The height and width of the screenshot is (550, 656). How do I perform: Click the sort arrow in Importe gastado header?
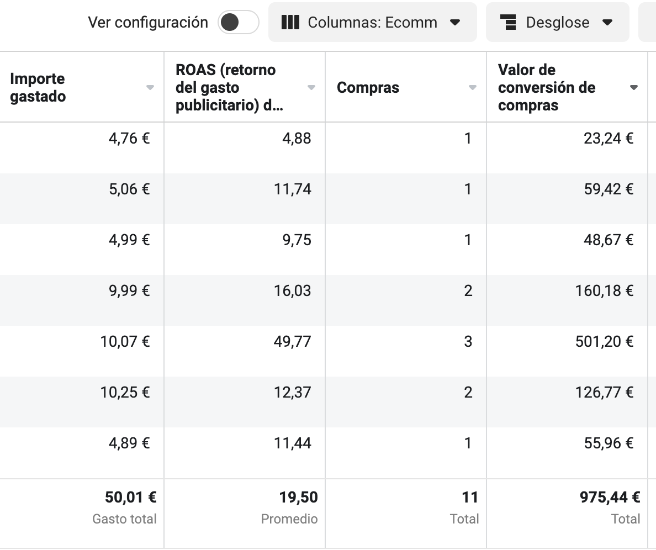coord(150,87)
